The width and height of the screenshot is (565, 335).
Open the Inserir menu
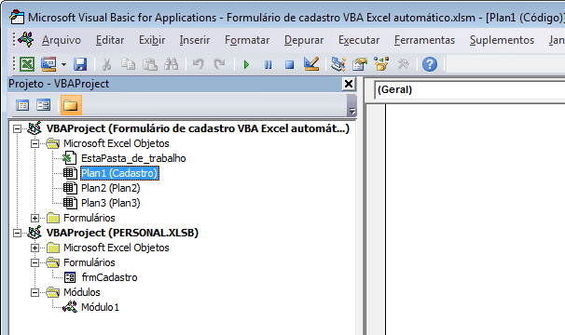(x=195, y=40)
